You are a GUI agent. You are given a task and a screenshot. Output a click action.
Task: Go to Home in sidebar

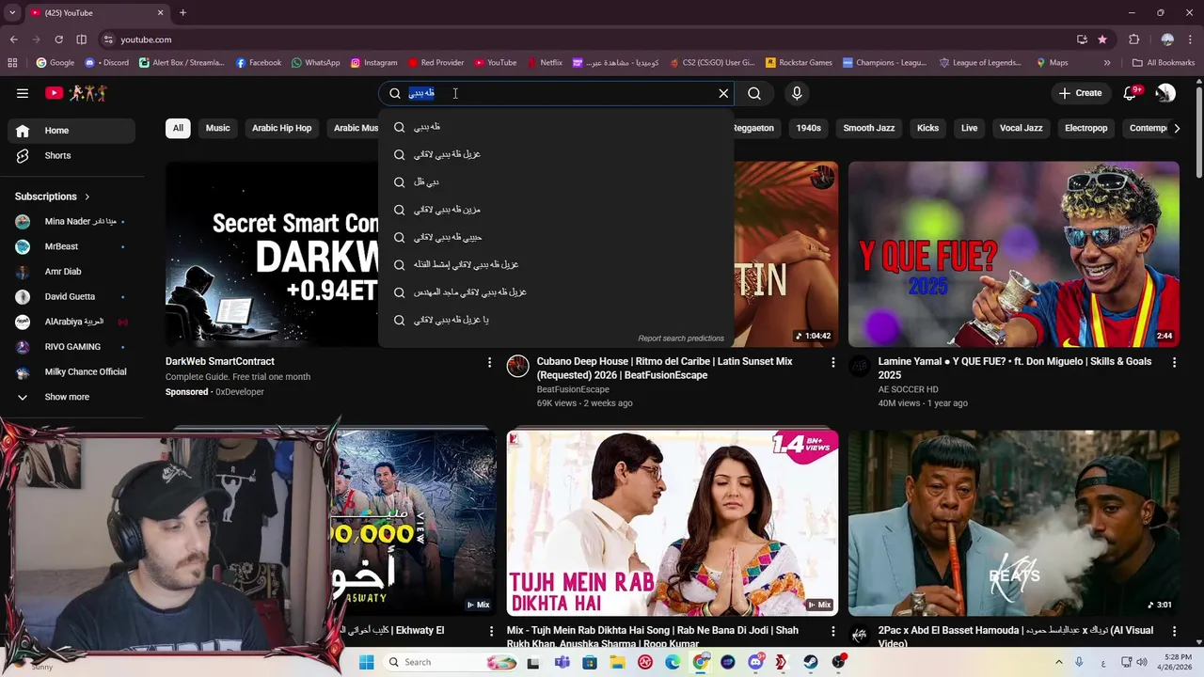71,131
